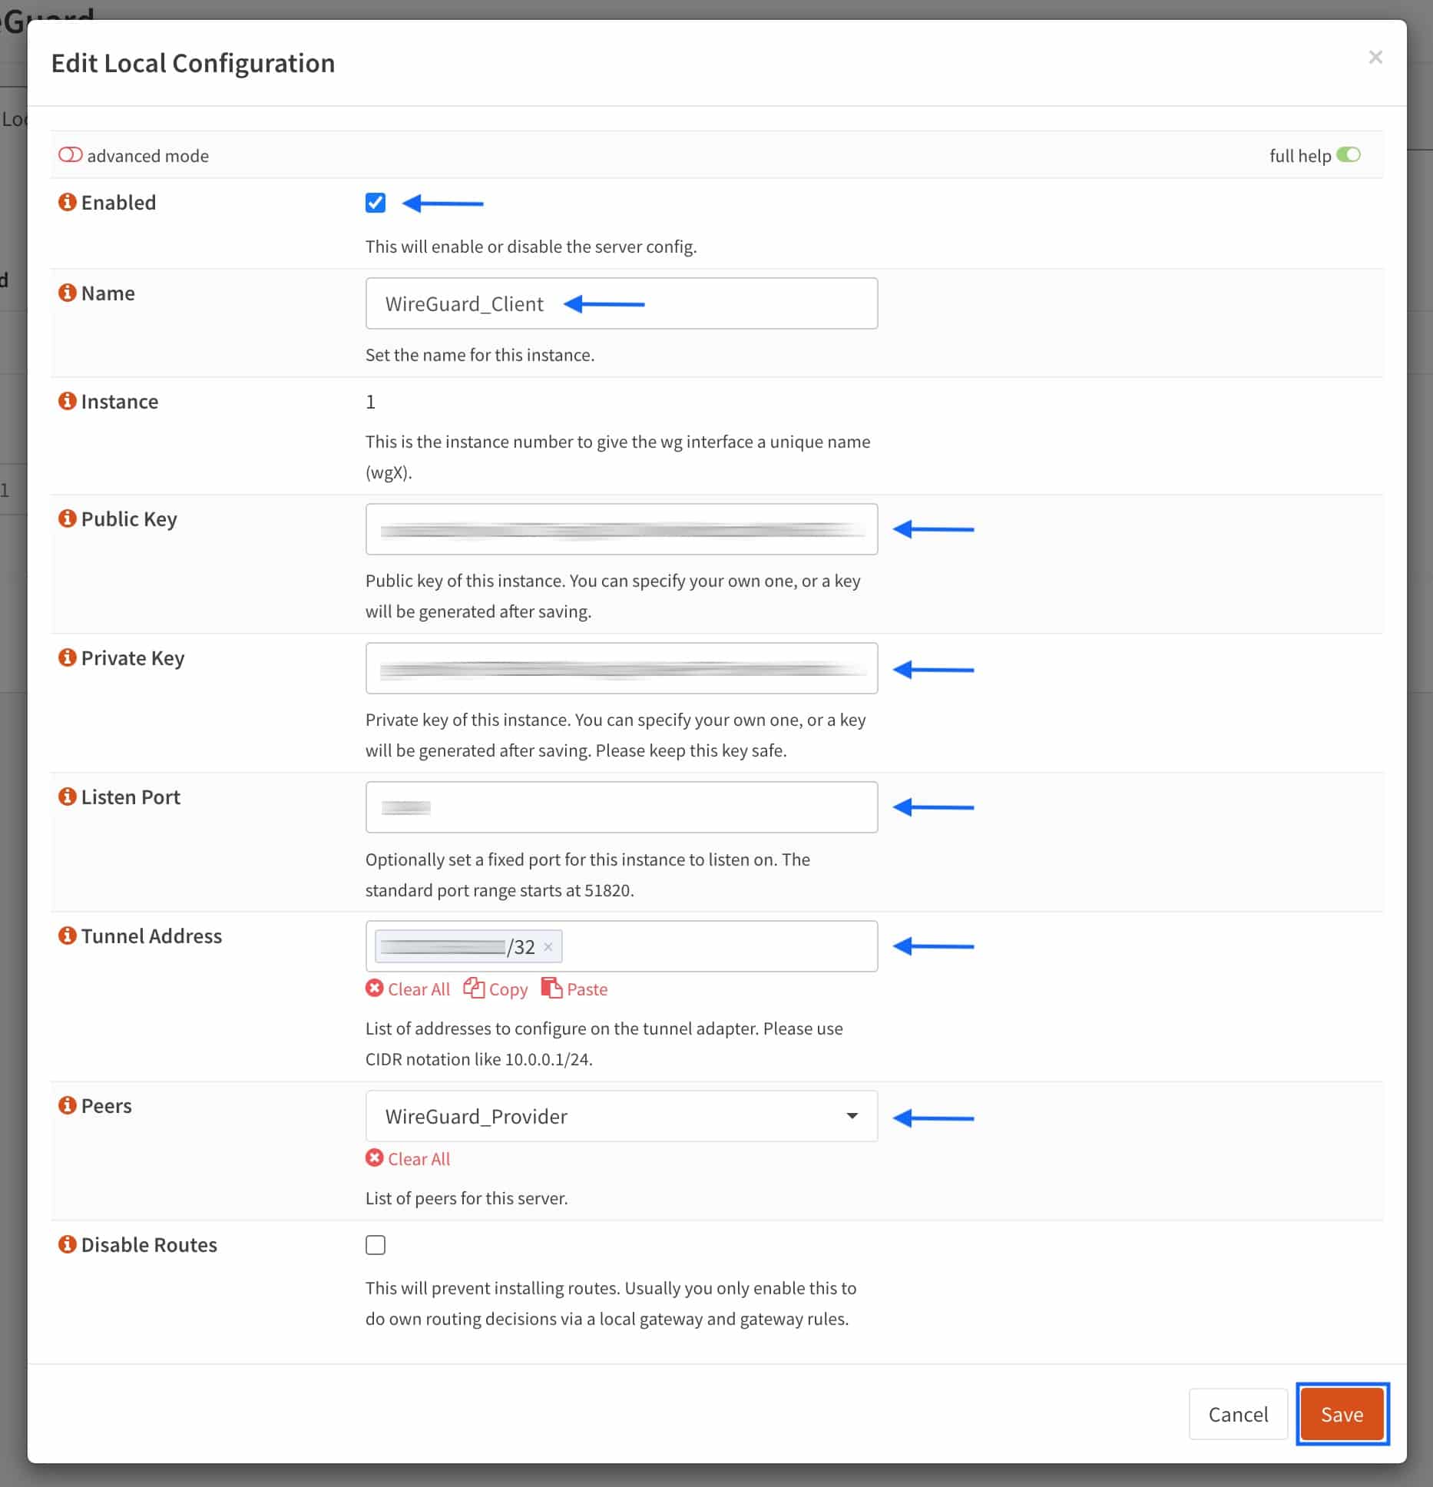The image size is (1433, 1487).
Task: Save the local configuration
Action: (x=1342, y=1414)
